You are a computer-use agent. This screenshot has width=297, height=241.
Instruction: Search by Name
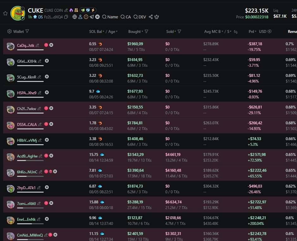[110, 17]
